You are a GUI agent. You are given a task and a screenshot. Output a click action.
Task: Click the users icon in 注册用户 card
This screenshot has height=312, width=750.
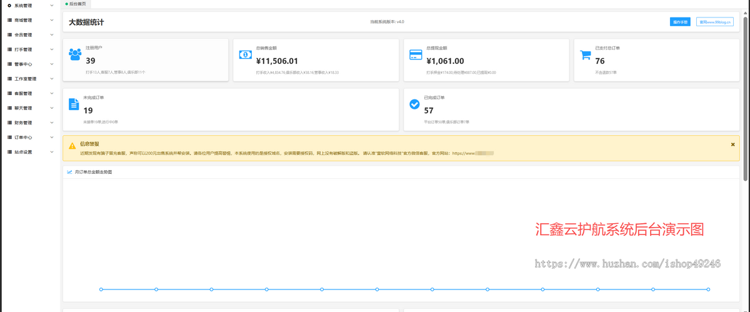pos(75,54)
